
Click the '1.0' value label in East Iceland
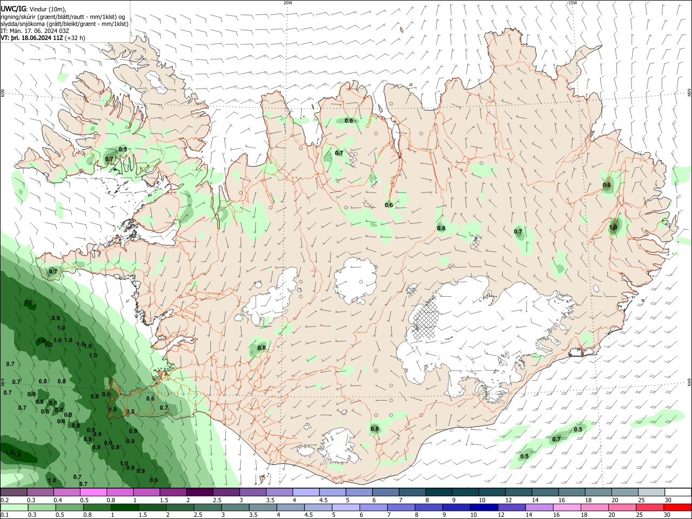[x=613, y=228]
